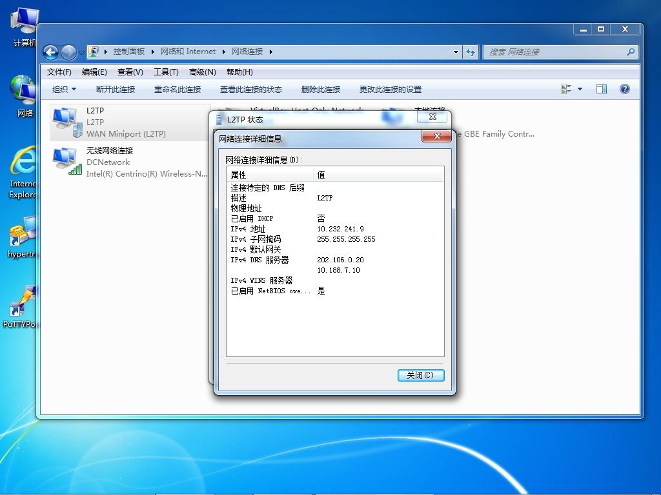Select the 已启用 DHCP row
This screenshot has height=495, width=661.
[x=335, y=218]
